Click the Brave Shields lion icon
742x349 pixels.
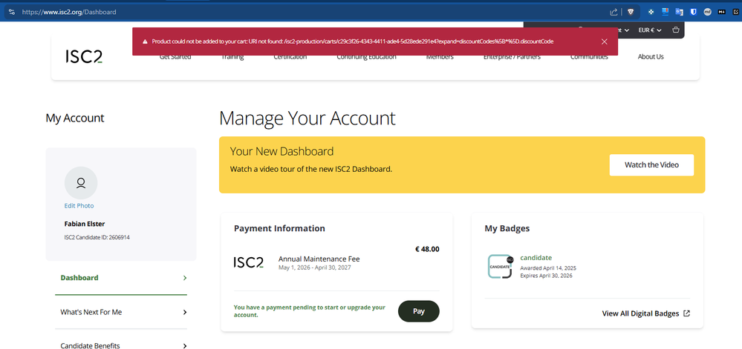630,12
